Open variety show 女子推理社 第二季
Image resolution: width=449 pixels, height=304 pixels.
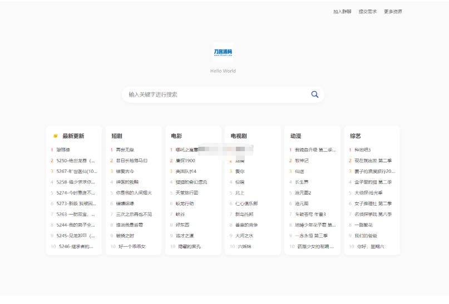[373, 203]
